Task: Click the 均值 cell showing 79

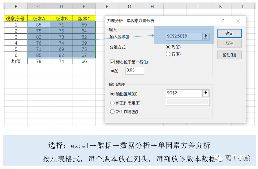Action: pyautogui.click(x=39, y=61)
